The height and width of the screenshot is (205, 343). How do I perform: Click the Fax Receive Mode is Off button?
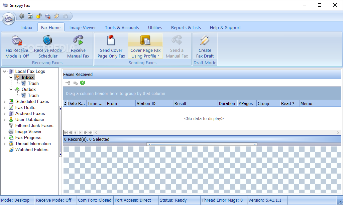point(17,46)
